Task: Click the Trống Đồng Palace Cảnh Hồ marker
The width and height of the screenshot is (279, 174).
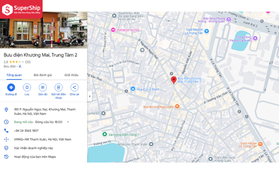Action: point(255,38)
